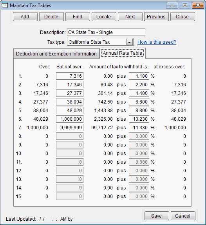The image size is (206, 225).
Task: Edit row 4 'But not over' field 38,004
Action: pyautogui.click(x=70, y=102)
